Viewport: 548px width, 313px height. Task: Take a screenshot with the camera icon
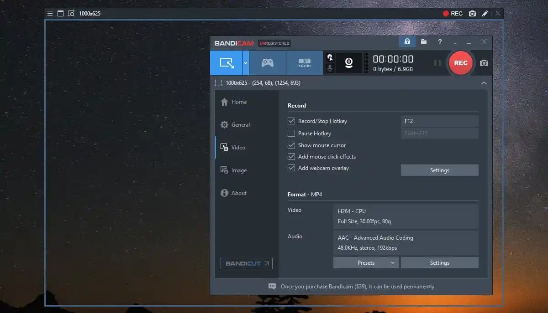point(483,63)
